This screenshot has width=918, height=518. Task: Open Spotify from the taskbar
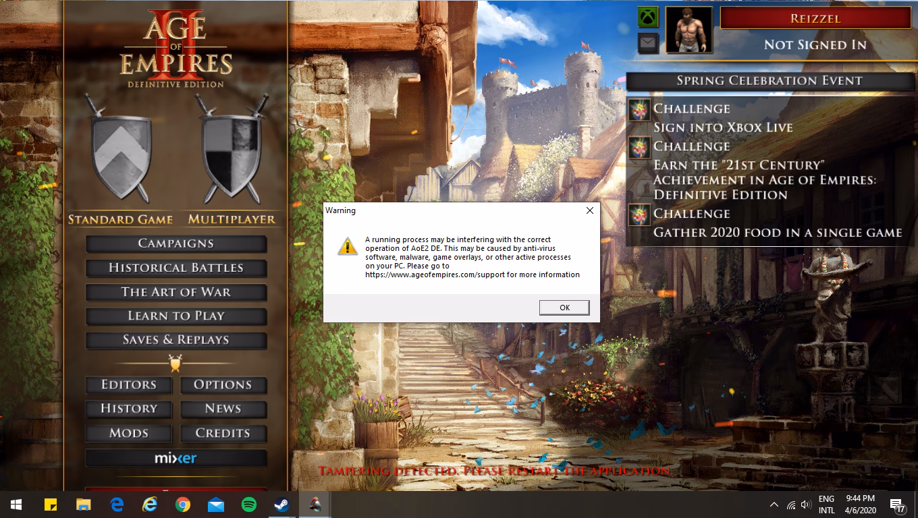pos(248,505)
